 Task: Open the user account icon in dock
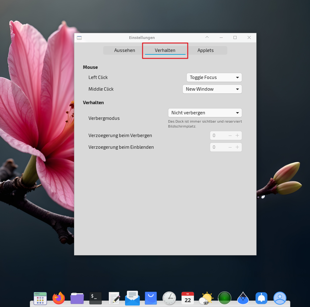tap(280, 298)
